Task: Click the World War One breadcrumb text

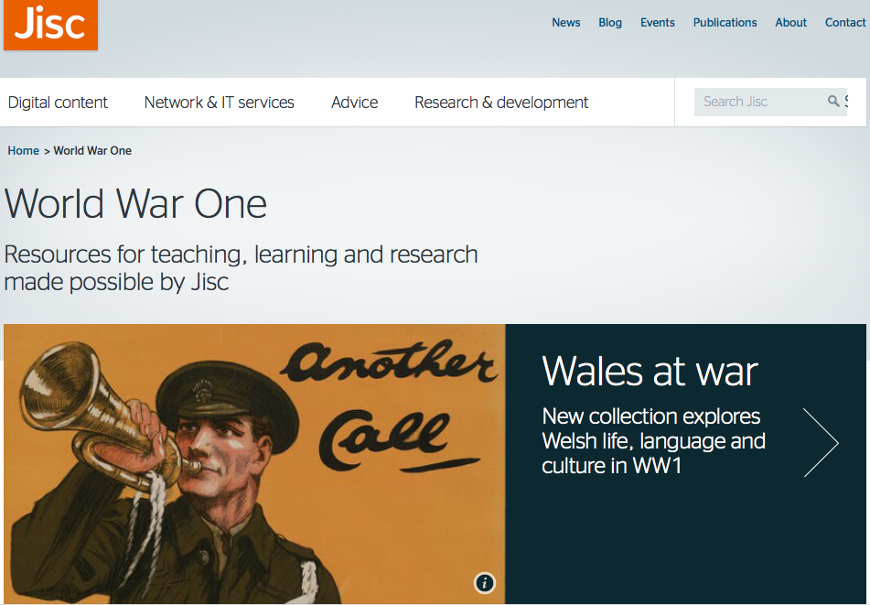Action: [x=92, y=151]
